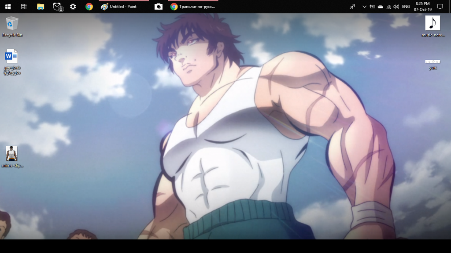Open the Windows Start menu
451x253 pixels.
[x=8, y=7]
